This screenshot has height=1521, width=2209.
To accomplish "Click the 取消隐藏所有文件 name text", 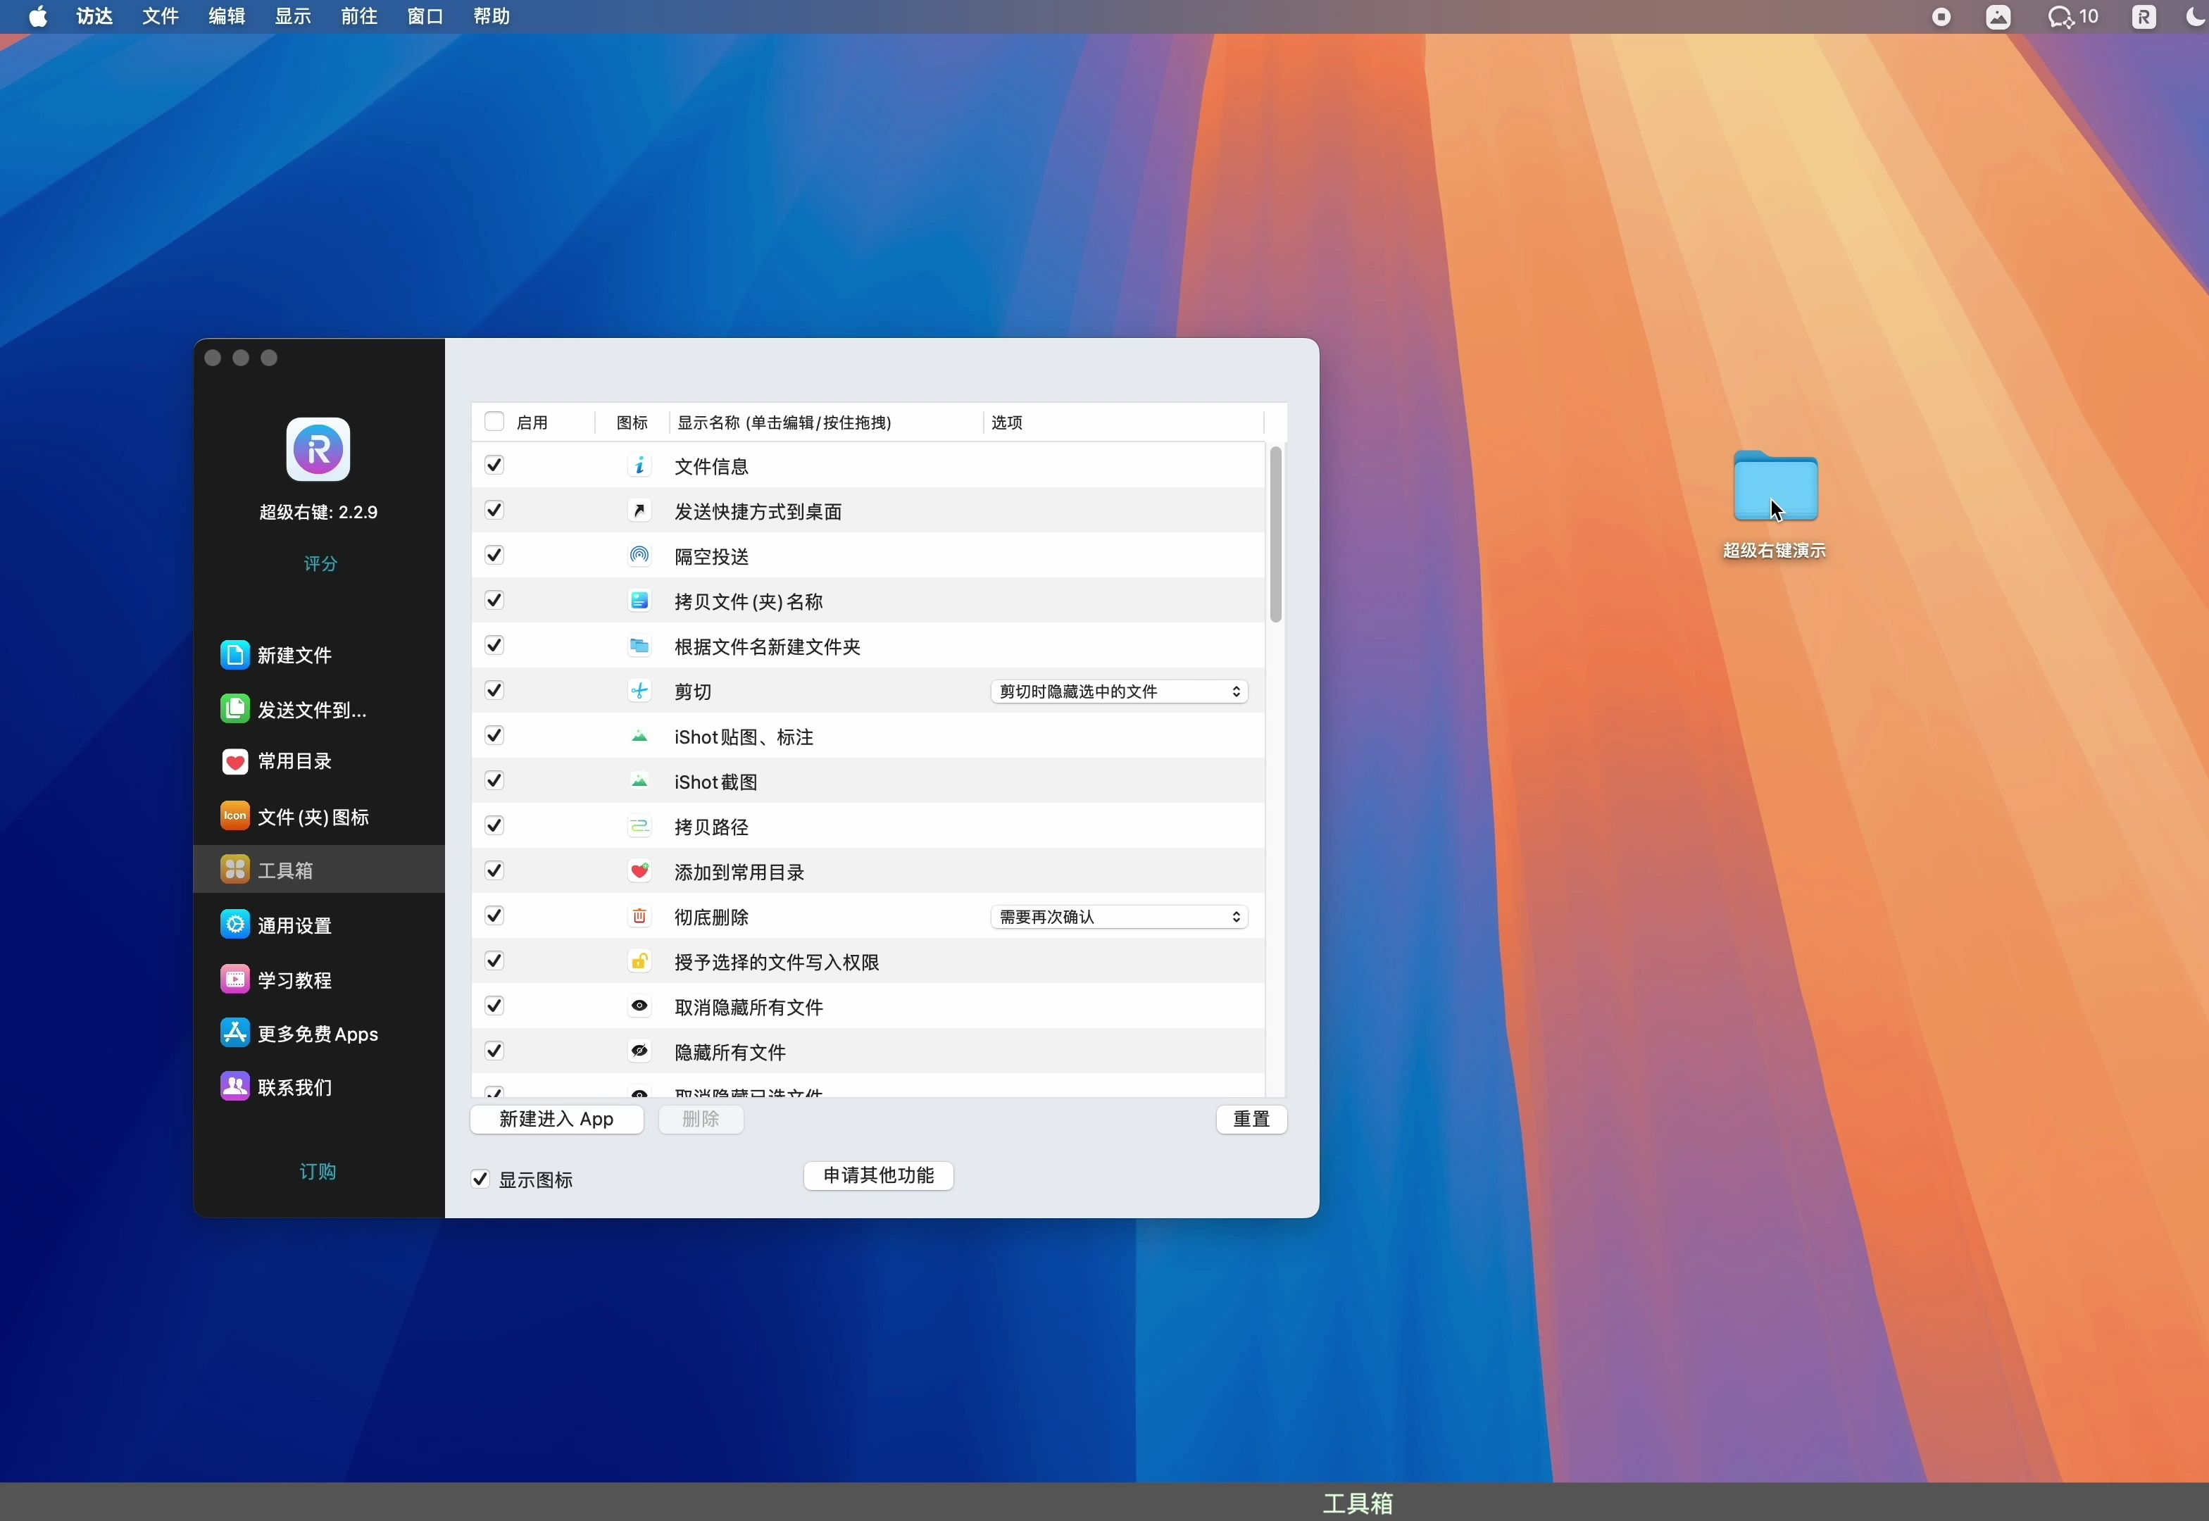I will tap(749, 1008).
